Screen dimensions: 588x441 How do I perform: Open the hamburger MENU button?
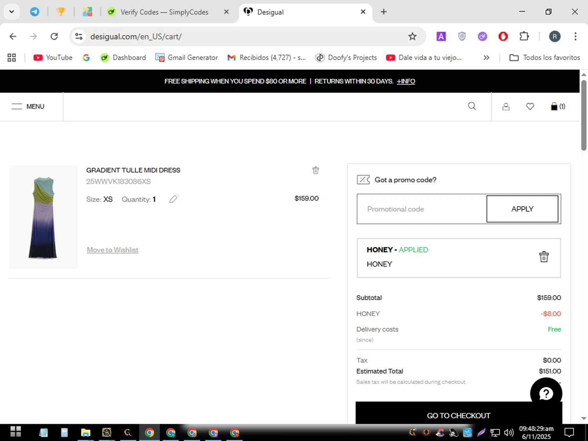click(28, 107)
